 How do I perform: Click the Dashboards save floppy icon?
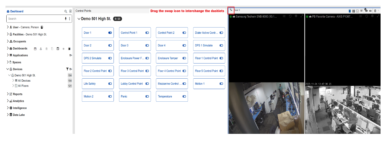(x=58, y=49)
